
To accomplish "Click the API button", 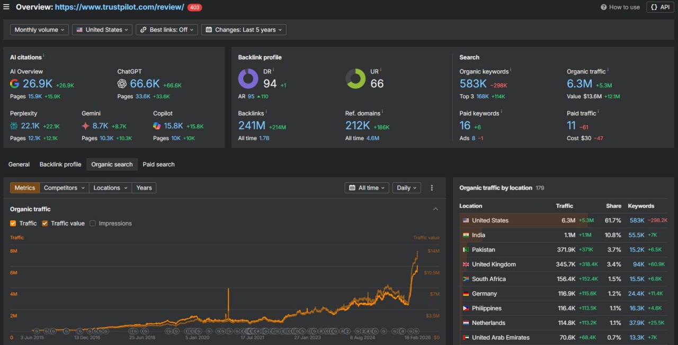I will [660, 7].
